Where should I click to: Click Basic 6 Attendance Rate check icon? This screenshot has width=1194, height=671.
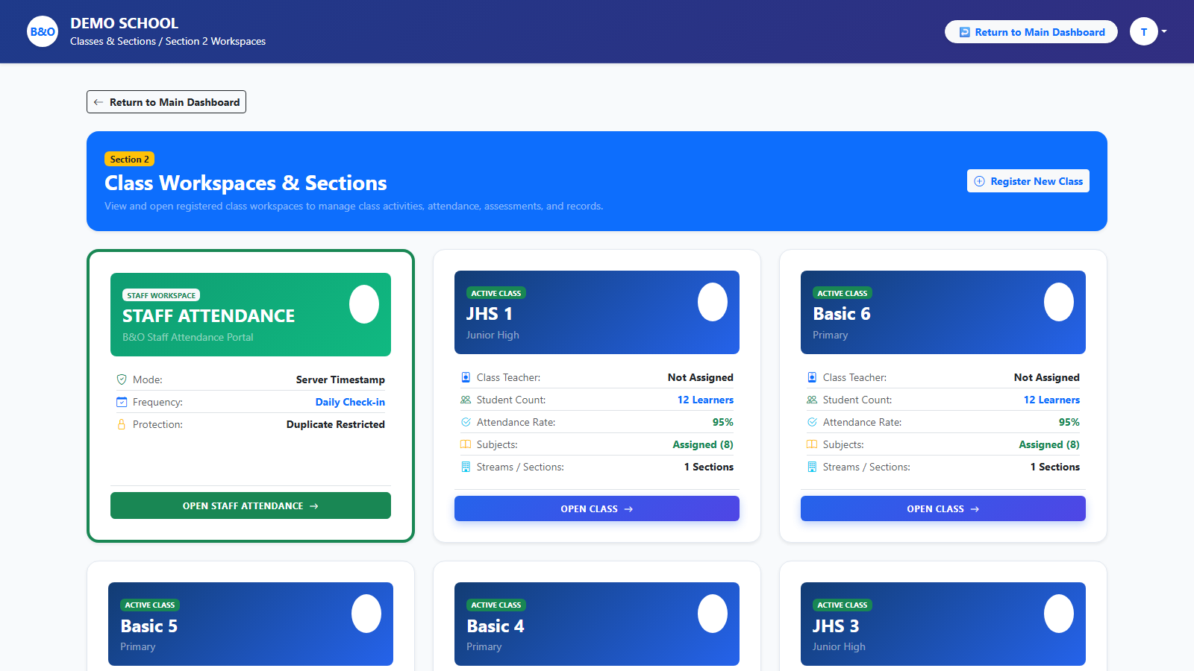812,422
